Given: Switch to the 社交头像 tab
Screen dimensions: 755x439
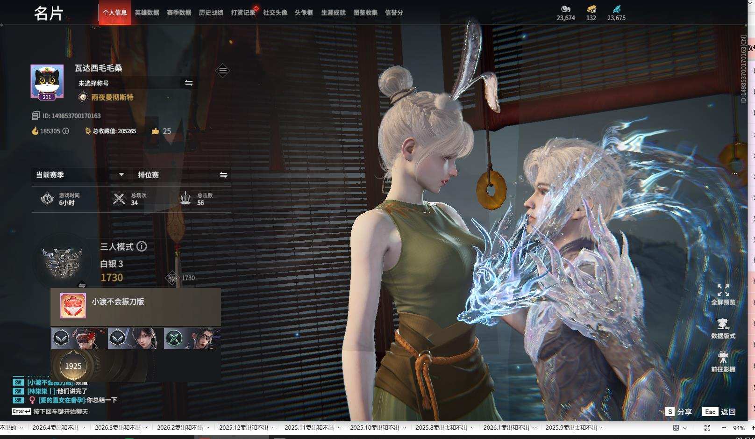Looking at the screenshot, I should click(x=275, y=13).
